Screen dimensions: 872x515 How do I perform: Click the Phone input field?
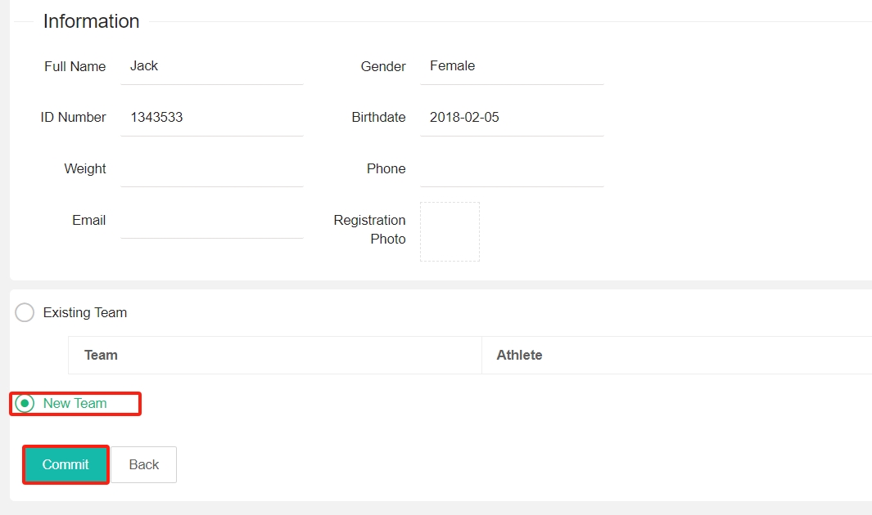tap(512, 168)
